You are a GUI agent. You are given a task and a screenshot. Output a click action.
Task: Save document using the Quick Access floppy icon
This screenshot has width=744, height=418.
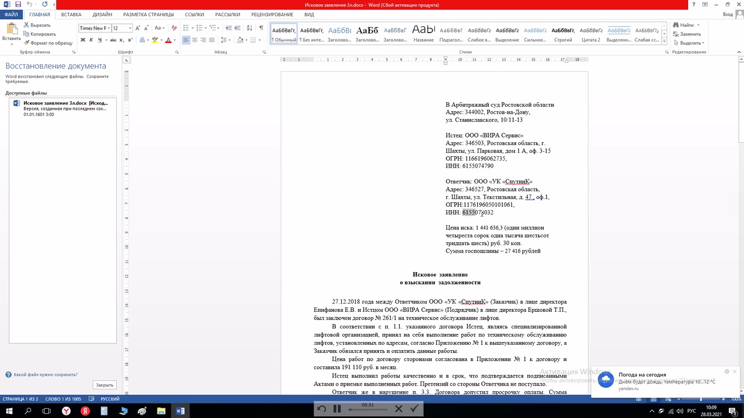pyautogui.click(x=18, y=5)
